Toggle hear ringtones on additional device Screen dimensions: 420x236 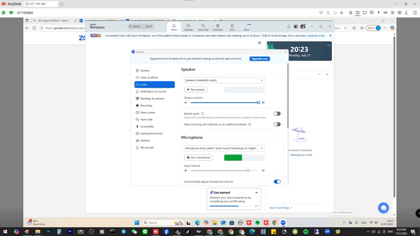pyautogui.click(x=277, y=124)
